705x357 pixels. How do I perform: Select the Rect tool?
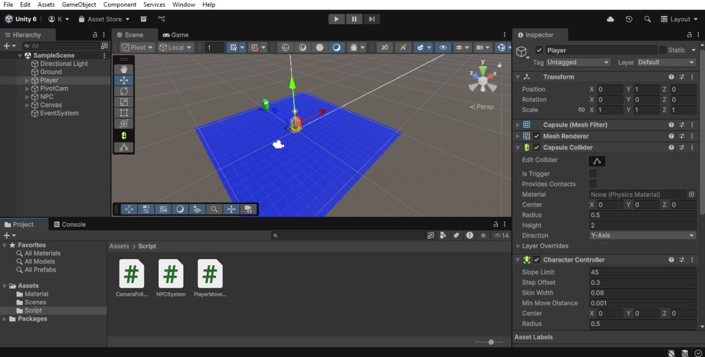[124, 113]
